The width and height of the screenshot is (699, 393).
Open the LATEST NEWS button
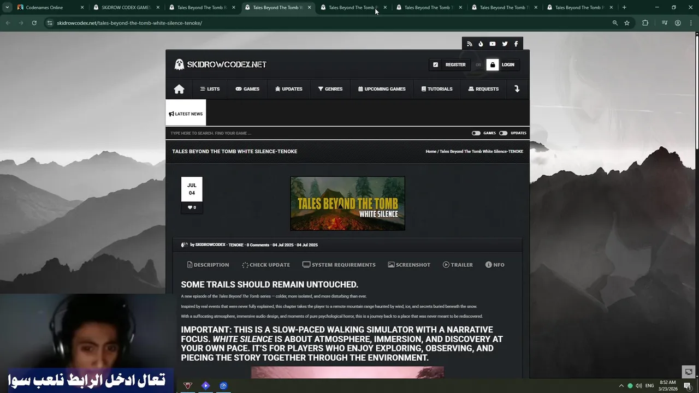[x=186, y=113]
